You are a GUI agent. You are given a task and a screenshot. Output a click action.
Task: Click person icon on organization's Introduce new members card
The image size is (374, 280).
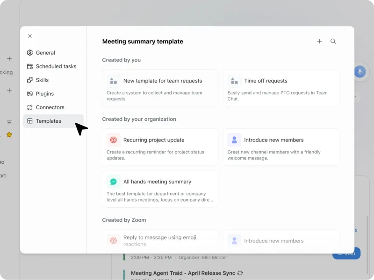[x=234, y=140]
